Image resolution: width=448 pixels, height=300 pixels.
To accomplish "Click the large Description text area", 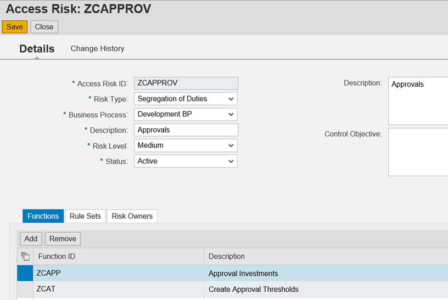I will [418, 101].
